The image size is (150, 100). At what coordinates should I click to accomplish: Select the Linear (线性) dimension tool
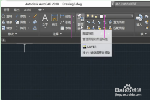coord(65,16)
